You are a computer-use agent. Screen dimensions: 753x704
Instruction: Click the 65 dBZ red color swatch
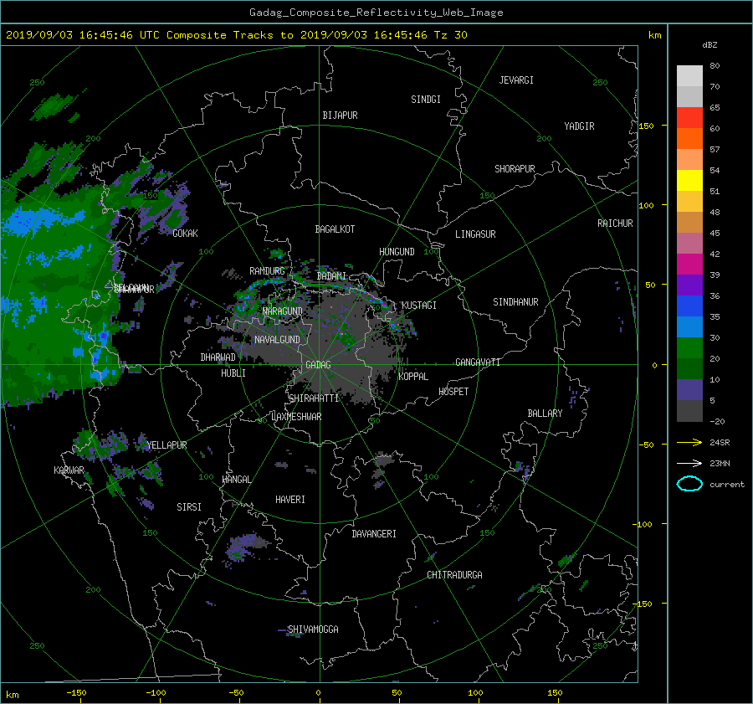point(689,117)
